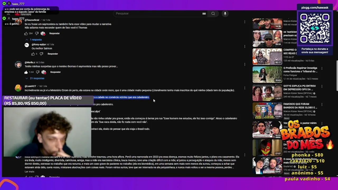Open GOTYE EXPLICA PQ ENTROU video title
338x190 pixels.
tap(300, 88)
